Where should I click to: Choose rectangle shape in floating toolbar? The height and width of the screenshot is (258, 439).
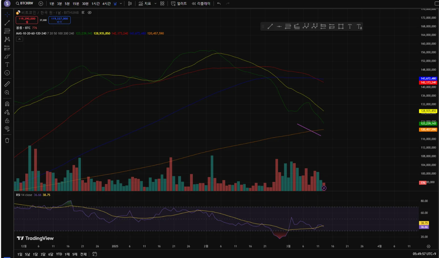341,27
